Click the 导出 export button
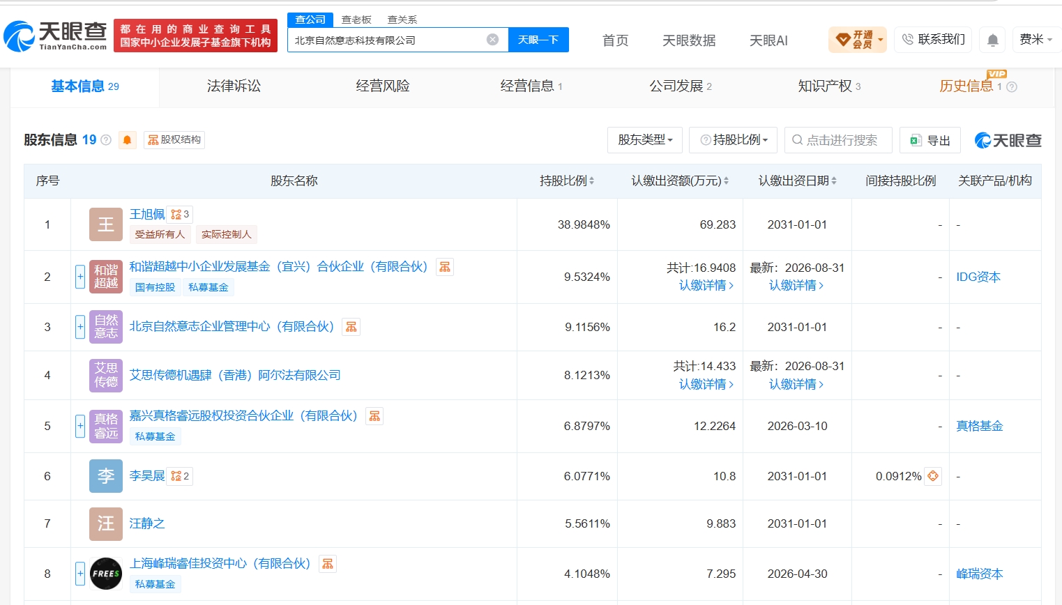This screenshot has height=605, width=1062. pos(930,140)
